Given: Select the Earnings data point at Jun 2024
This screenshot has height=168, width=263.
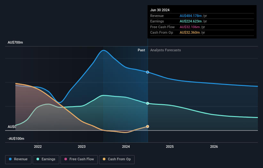Looking at the screenshot, I should [x=147, y=103].
